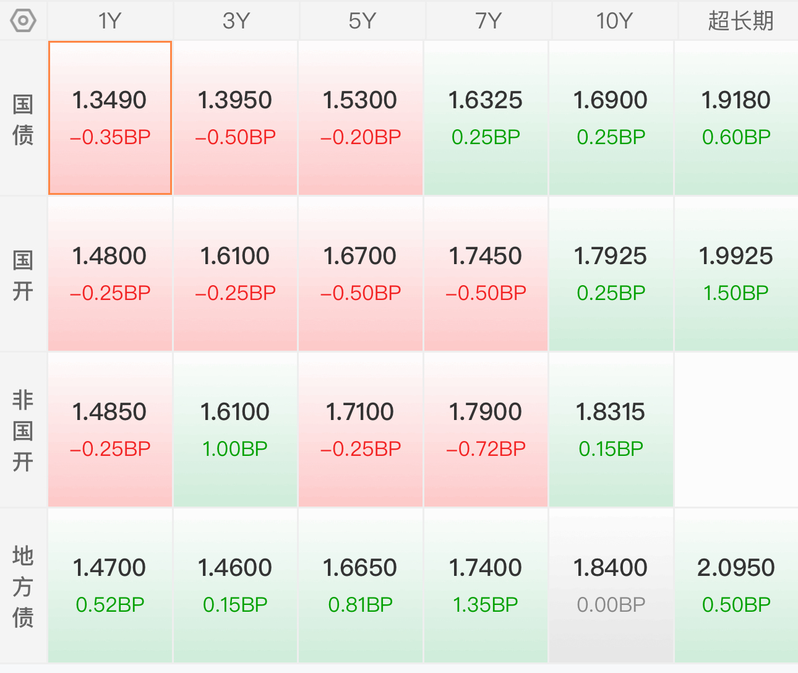Screen dimensions: 798x673
Task: Open the 国开 5Y cell 1.6700
Action: pos(361,274)
